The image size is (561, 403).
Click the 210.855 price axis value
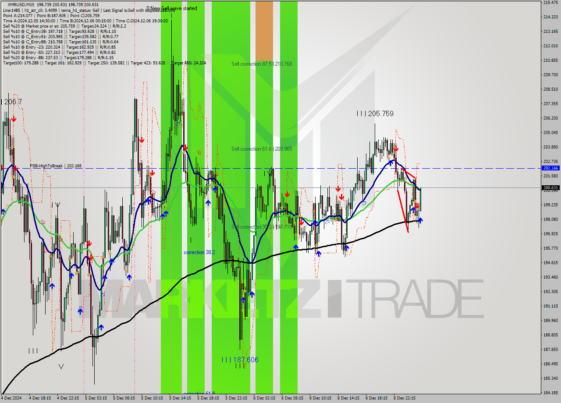click(x=550, y=60)
